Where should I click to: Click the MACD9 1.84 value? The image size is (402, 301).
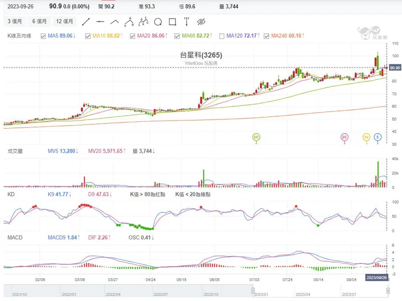coord(64,237)
